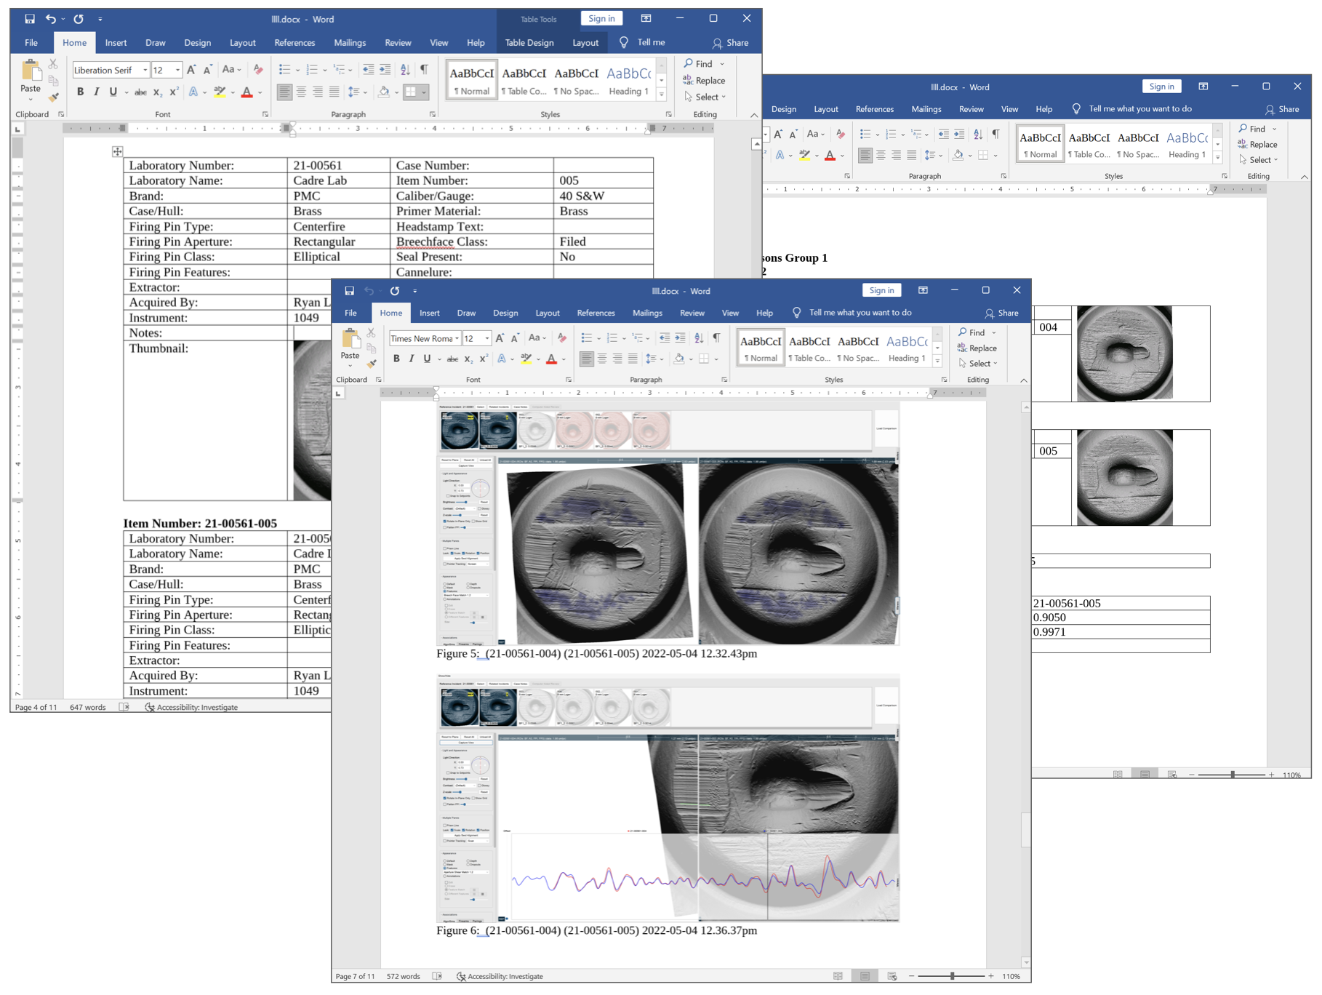This screenshot has height=995, width=1322.
Task: Click Justify alignment in front window
Action: coord(633,359)
